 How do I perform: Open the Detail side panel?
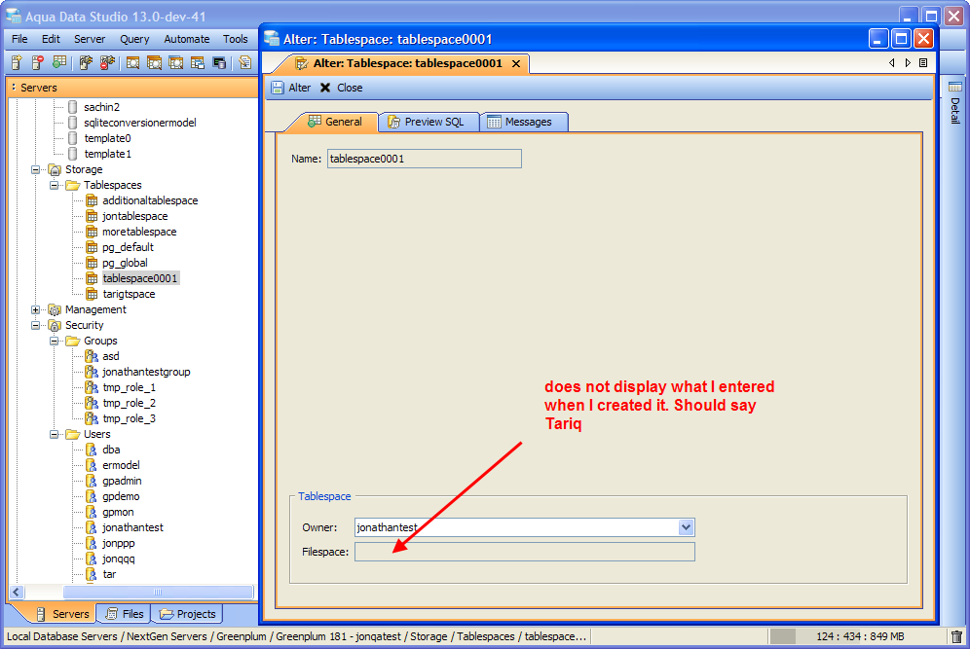click(955, 102)
